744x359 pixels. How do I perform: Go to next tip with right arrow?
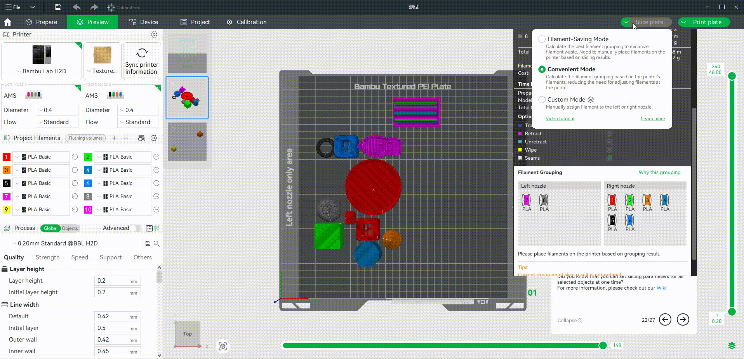click(683, 319)
